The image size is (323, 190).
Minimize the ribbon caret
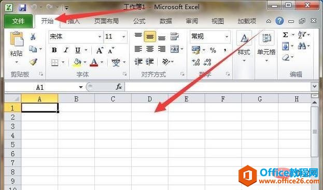(269, 21)
